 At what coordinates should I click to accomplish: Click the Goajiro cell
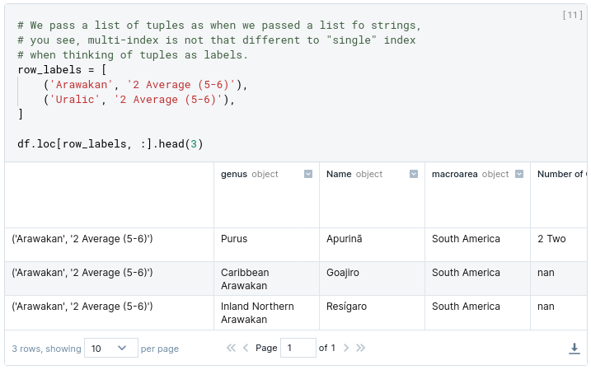click(372, 279)
